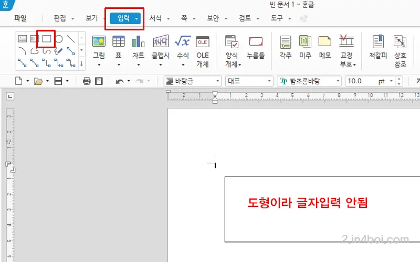Screen dimensions: 420x262
Task: Expand the arrow next to save icon
Action: tap(67, 81)
